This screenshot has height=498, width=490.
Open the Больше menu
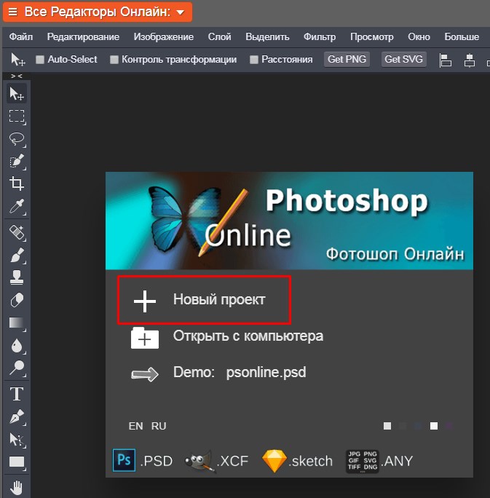pyautogui.click(x=462, y=37)
